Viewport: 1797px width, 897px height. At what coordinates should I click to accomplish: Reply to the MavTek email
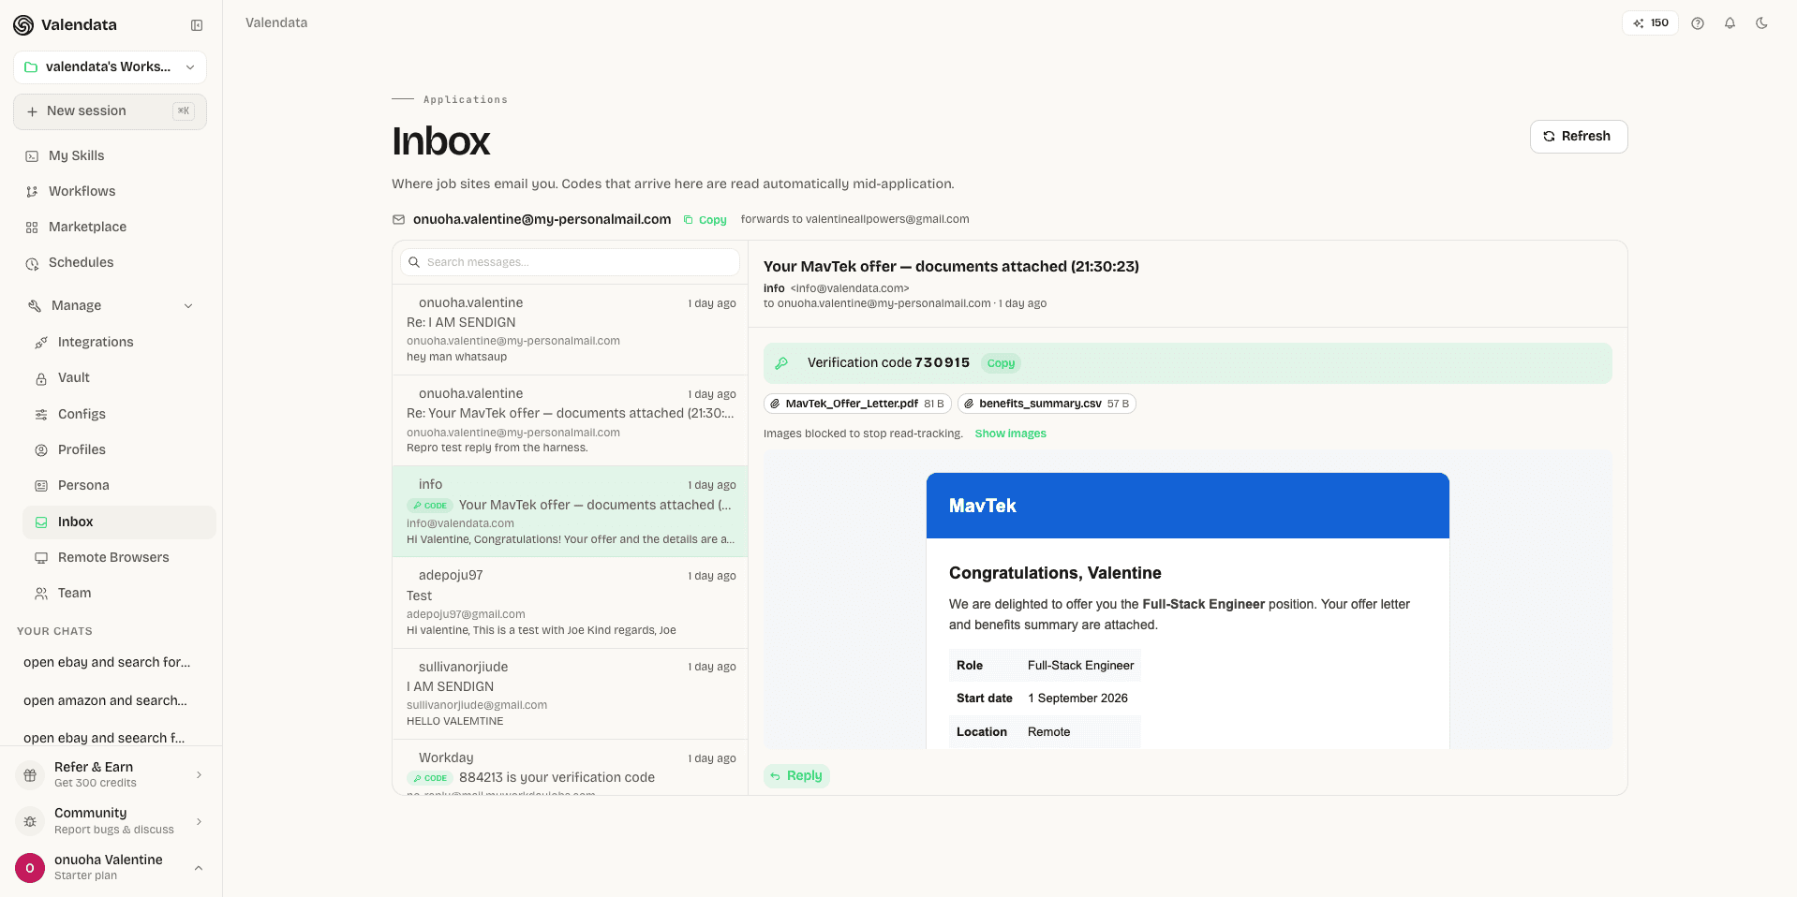(796, 776)
